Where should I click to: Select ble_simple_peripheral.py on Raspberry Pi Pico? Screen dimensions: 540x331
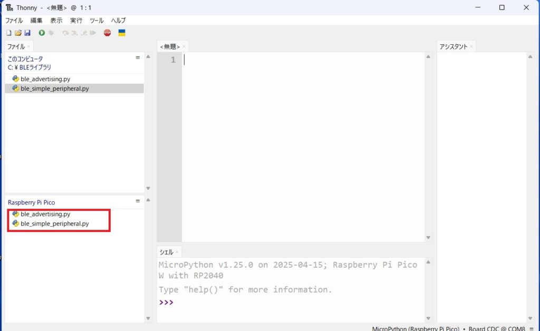tap(54, 223)
